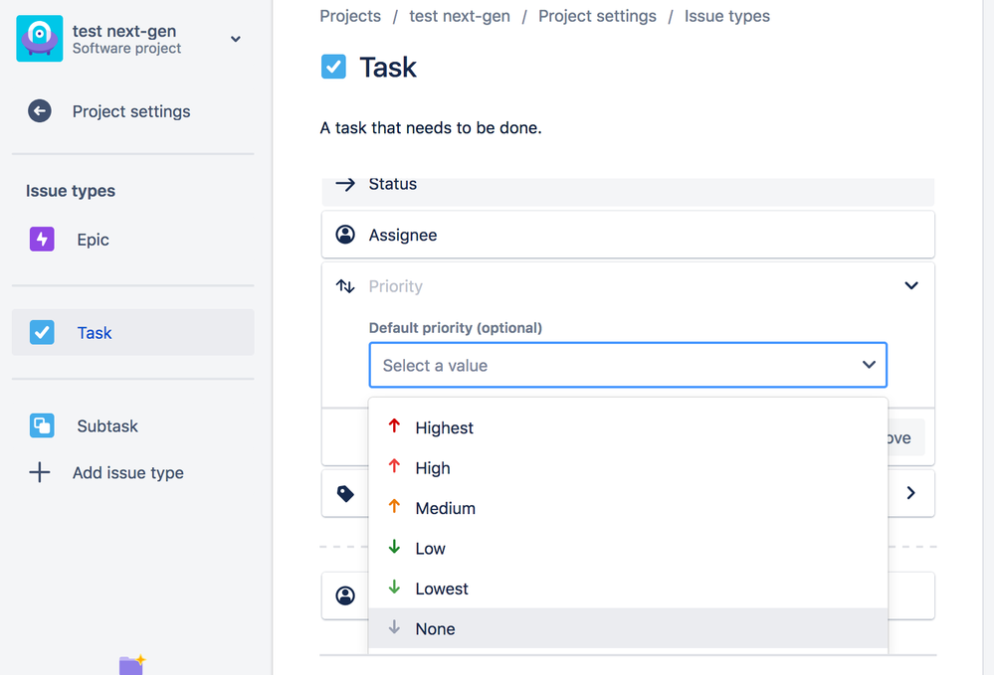Click the purple Epic issue type icon
This screenshot has height=675, width=994.
(x=42, y=240)
